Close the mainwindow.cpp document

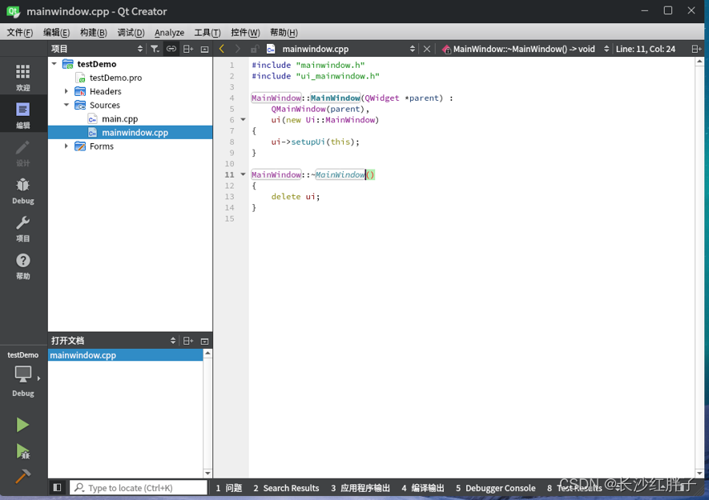pos(426,49)
